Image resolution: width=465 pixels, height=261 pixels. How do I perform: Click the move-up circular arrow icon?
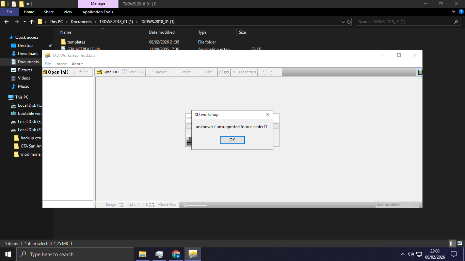pyautogui.click(x=221, y=72)
